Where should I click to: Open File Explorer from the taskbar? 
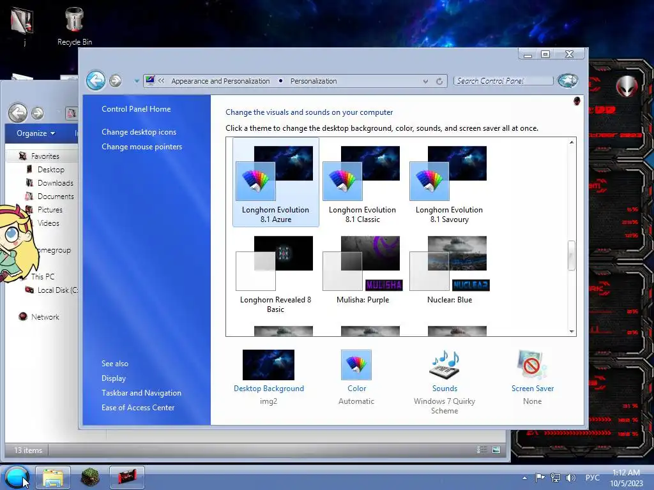[53, 477]
